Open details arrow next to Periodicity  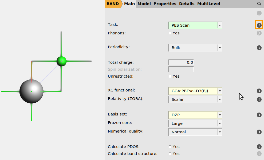pos(259,47)
